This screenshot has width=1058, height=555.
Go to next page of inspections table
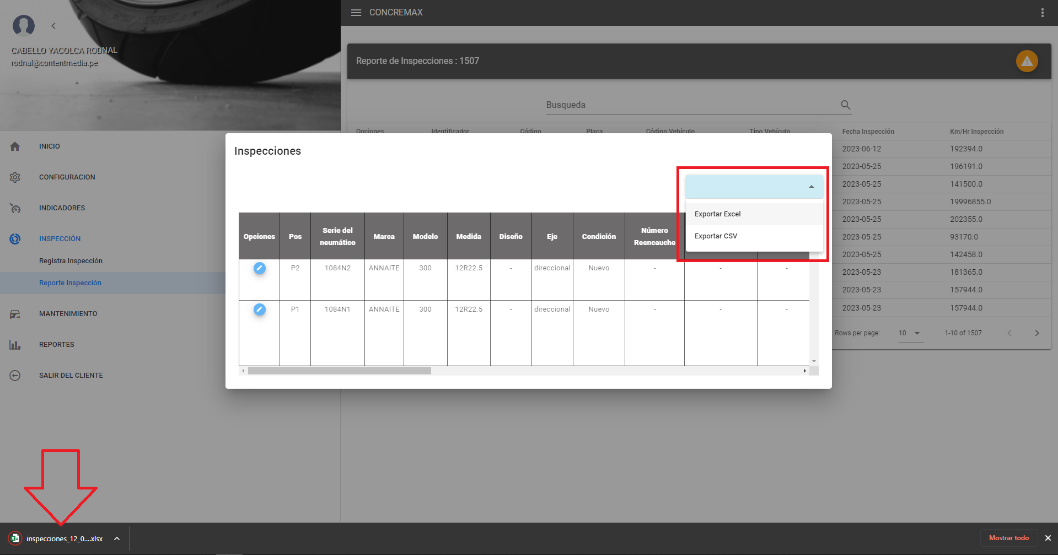(1036, 333)
